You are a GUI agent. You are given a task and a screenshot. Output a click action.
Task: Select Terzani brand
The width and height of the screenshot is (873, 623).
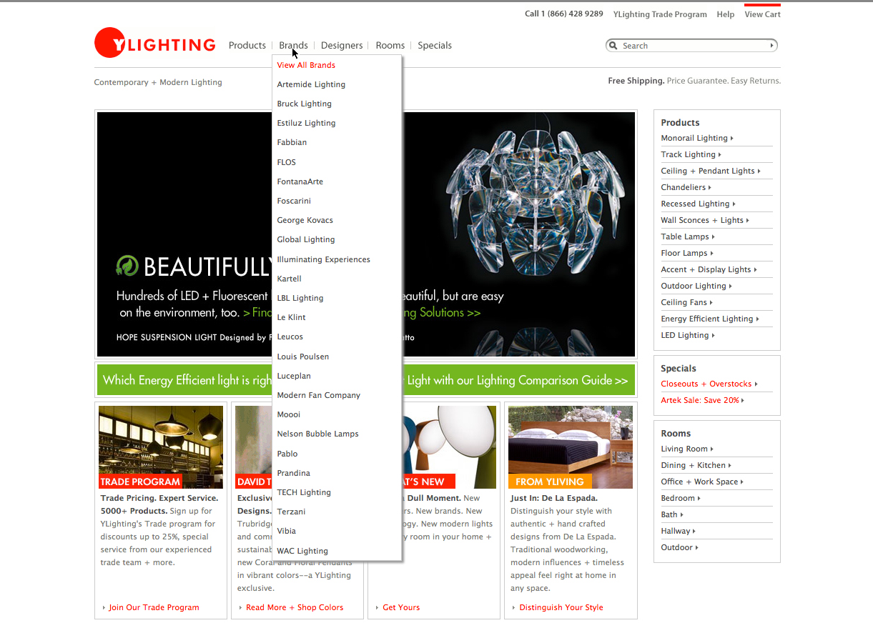[291, 512]
